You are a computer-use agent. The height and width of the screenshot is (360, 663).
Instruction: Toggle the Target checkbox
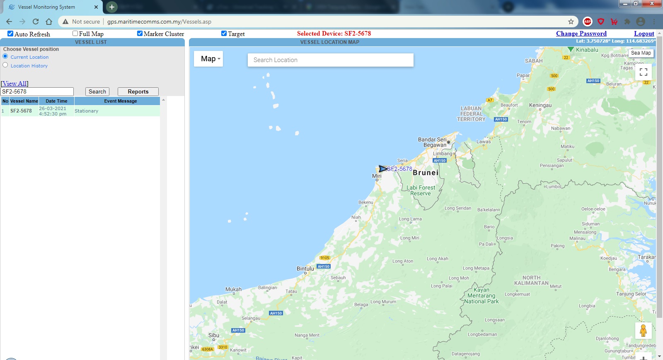pos(224,34)
